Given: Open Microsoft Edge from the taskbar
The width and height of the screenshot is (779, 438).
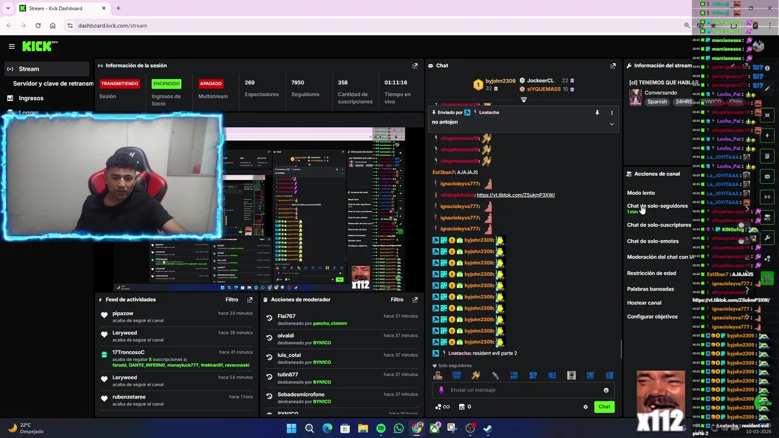Looking at the screenshot, I should [327, 428].
